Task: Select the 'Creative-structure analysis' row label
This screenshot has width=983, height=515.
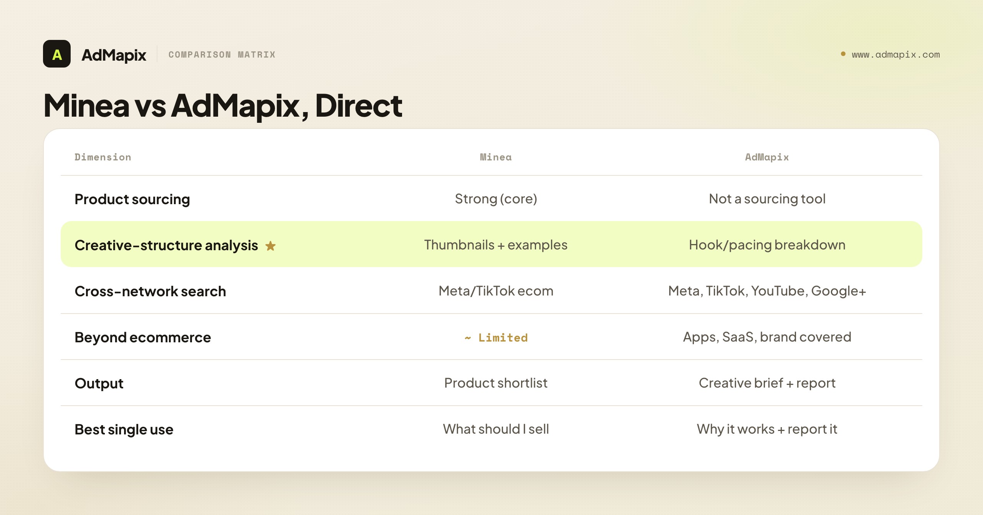Action: 166,245
